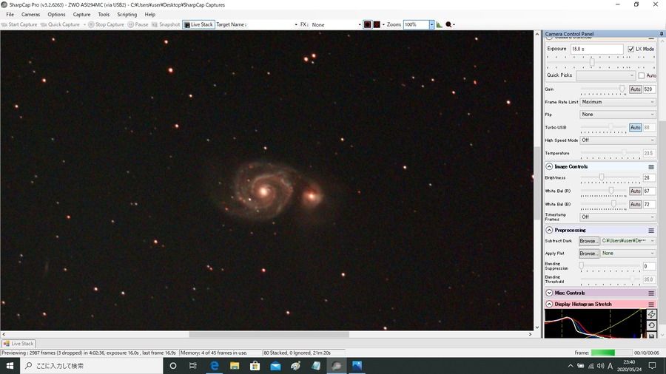Open the Tools menu
Viewport: 666px width, 374px height.
point(104,15)
